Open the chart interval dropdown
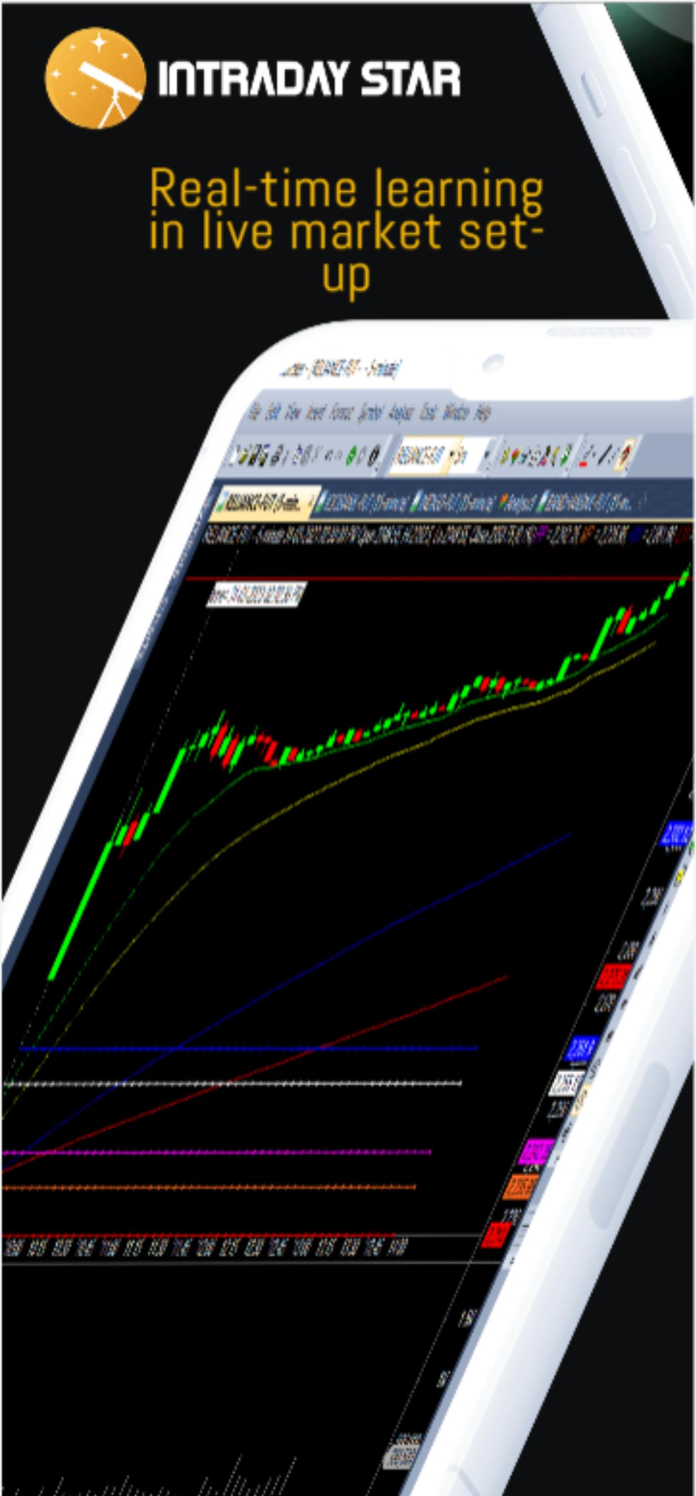 472,455
